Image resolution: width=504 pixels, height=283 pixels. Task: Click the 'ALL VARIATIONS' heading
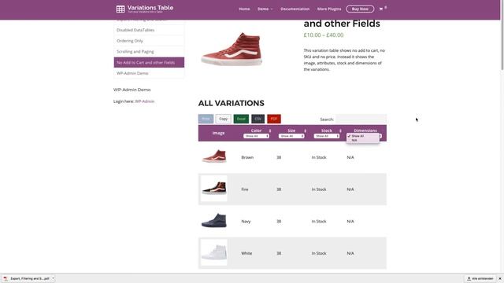coord(231,103)
